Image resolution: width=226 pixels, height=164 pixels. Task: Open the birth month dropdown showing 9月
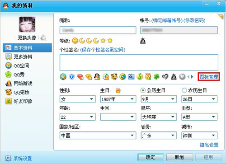[x=159, y=99]
